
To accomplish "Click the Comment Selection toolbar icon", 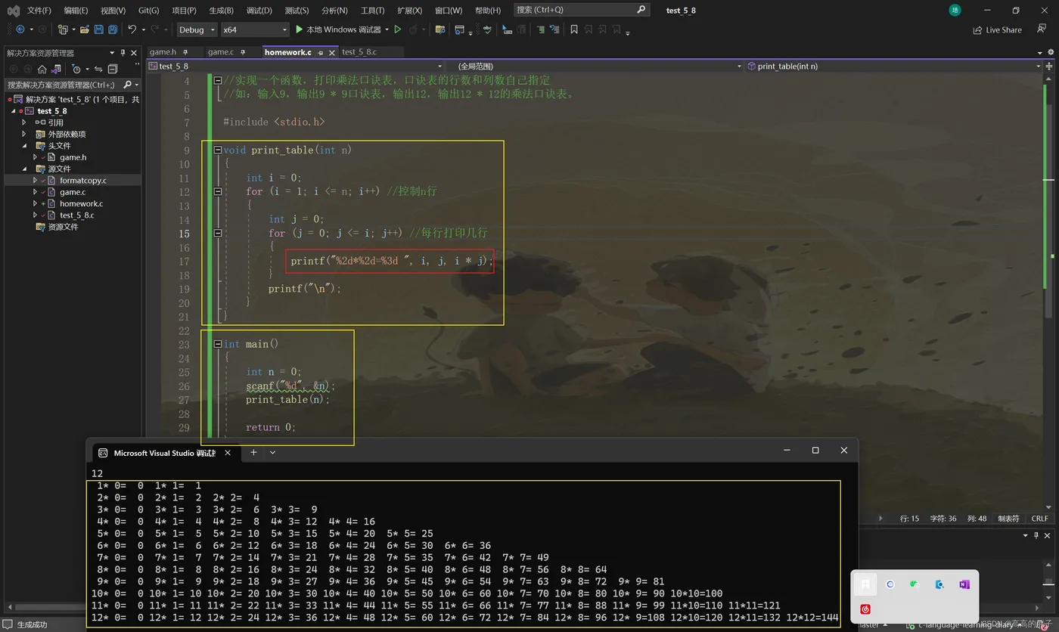I will pos(541,29).
